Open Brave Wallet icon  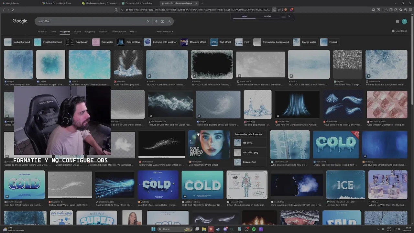tap(396, 10)
